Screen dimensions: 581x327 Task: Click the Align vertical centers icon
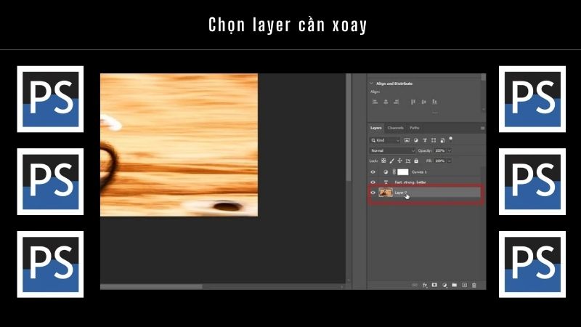pyautogui.click(x=423, y=102)
